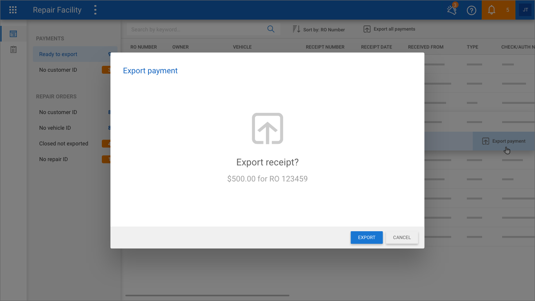The image size is (535, 301).
Task: Open the three-dot menu beside Repair Facility
Action: coord(95,10)
